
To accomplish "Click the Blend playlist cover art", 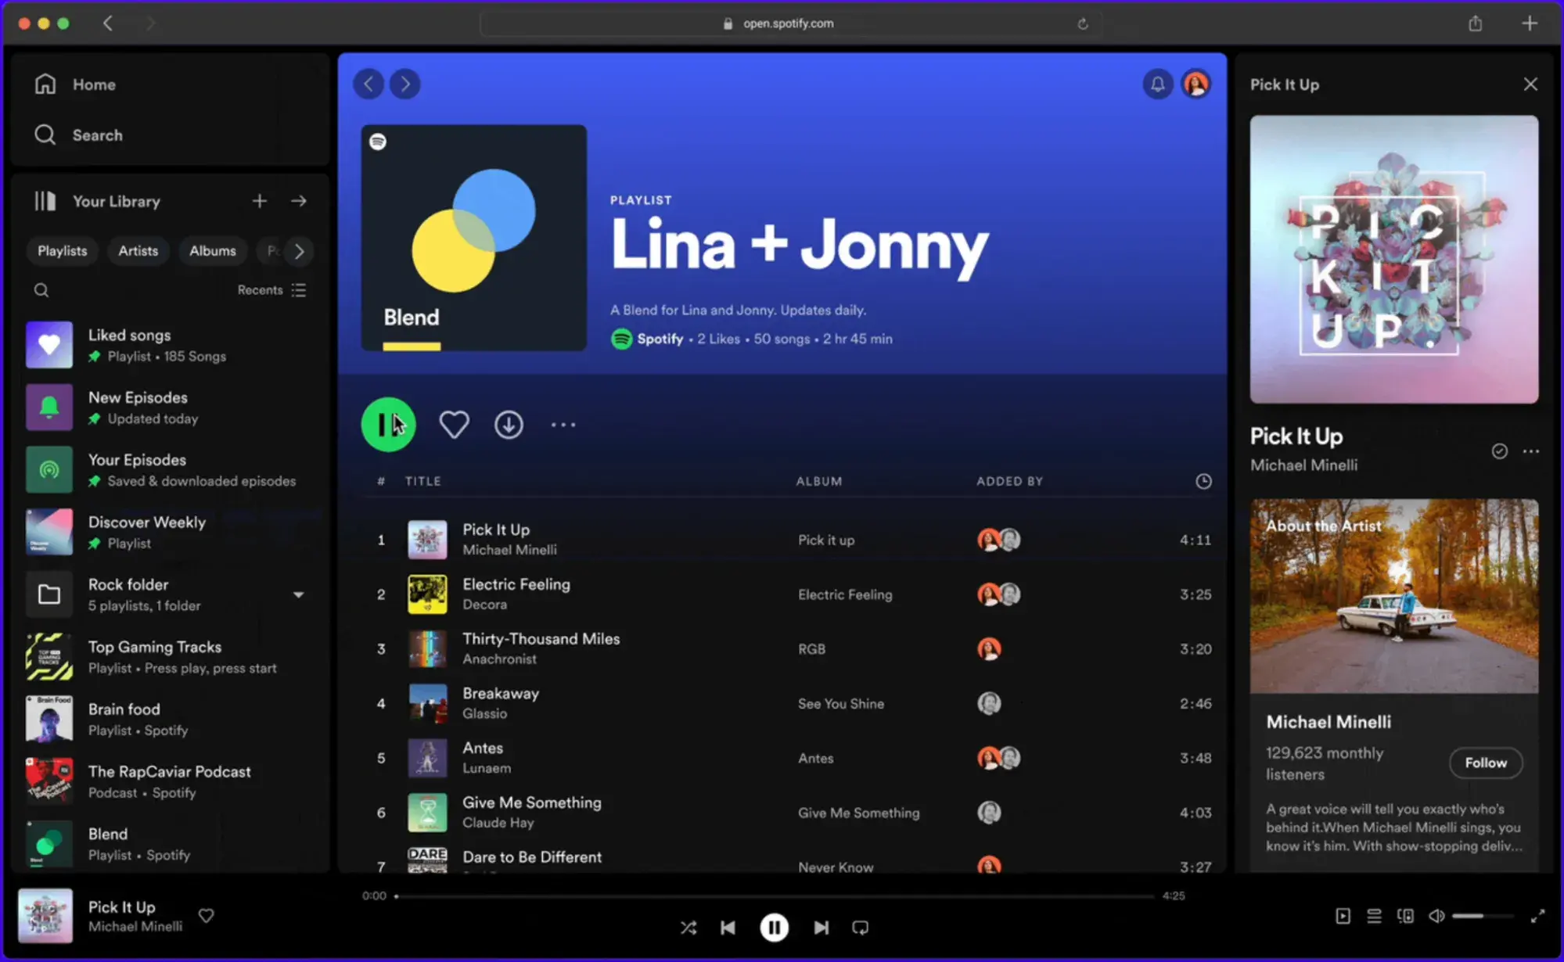I will tap(474, 238).
